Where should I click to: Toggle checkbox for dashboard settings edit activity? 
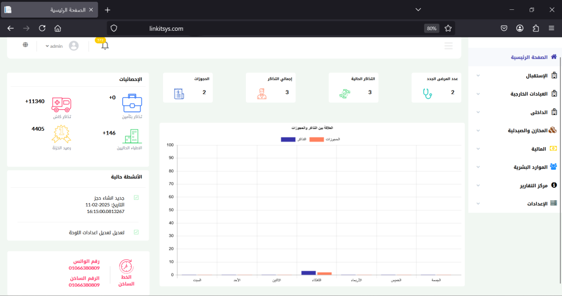click(x=136, y=232)
